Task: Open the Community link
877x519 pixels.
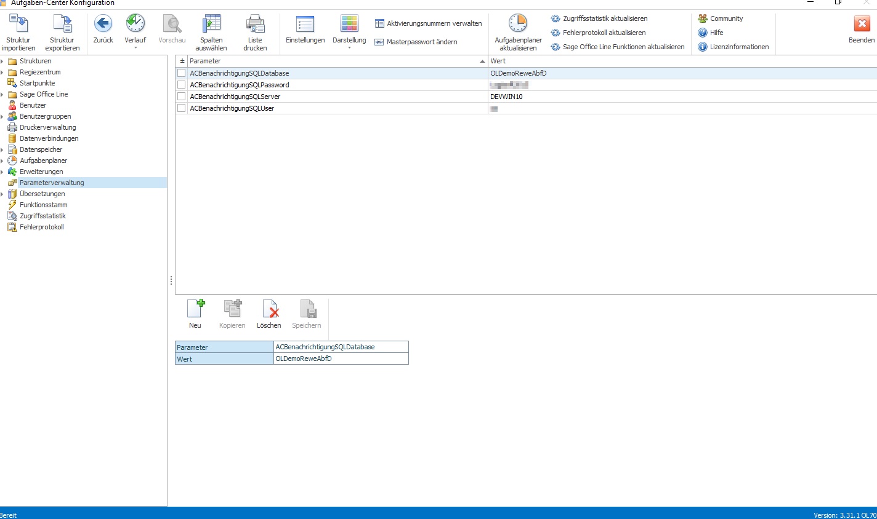Action: pos(721,18)
